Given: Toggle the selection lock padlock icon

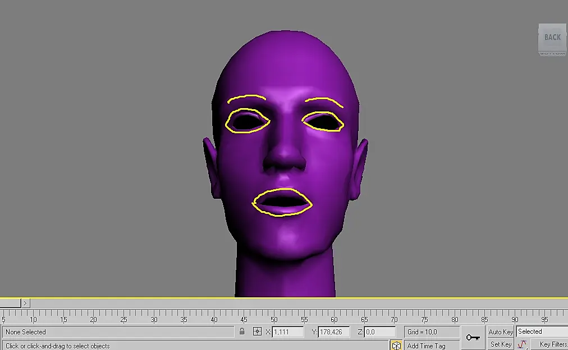Looking at the screenshot, I should coord(242,332).
